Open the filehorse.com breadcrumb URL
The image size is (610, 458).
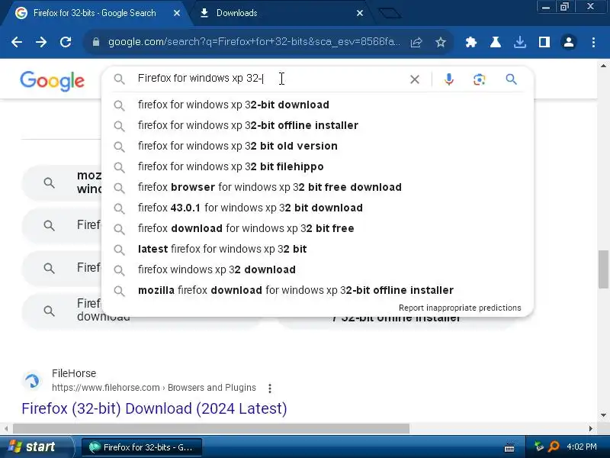(x=154, y=388)
